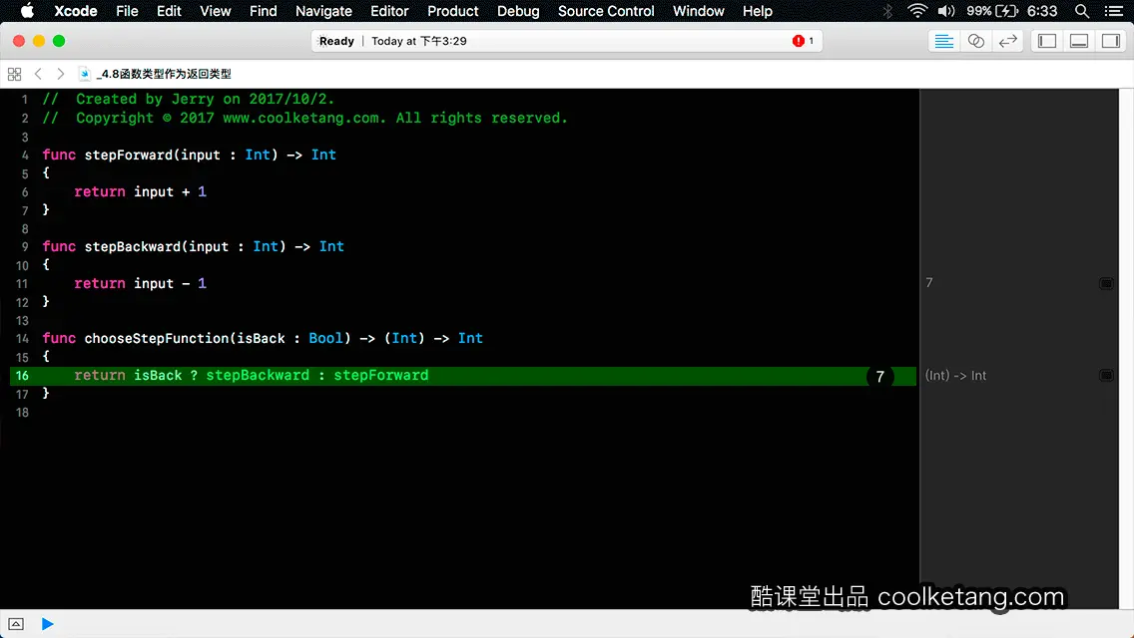The image size is (1134, 638).
Task: Open the related items grid menu
Action: click(14, 74)
